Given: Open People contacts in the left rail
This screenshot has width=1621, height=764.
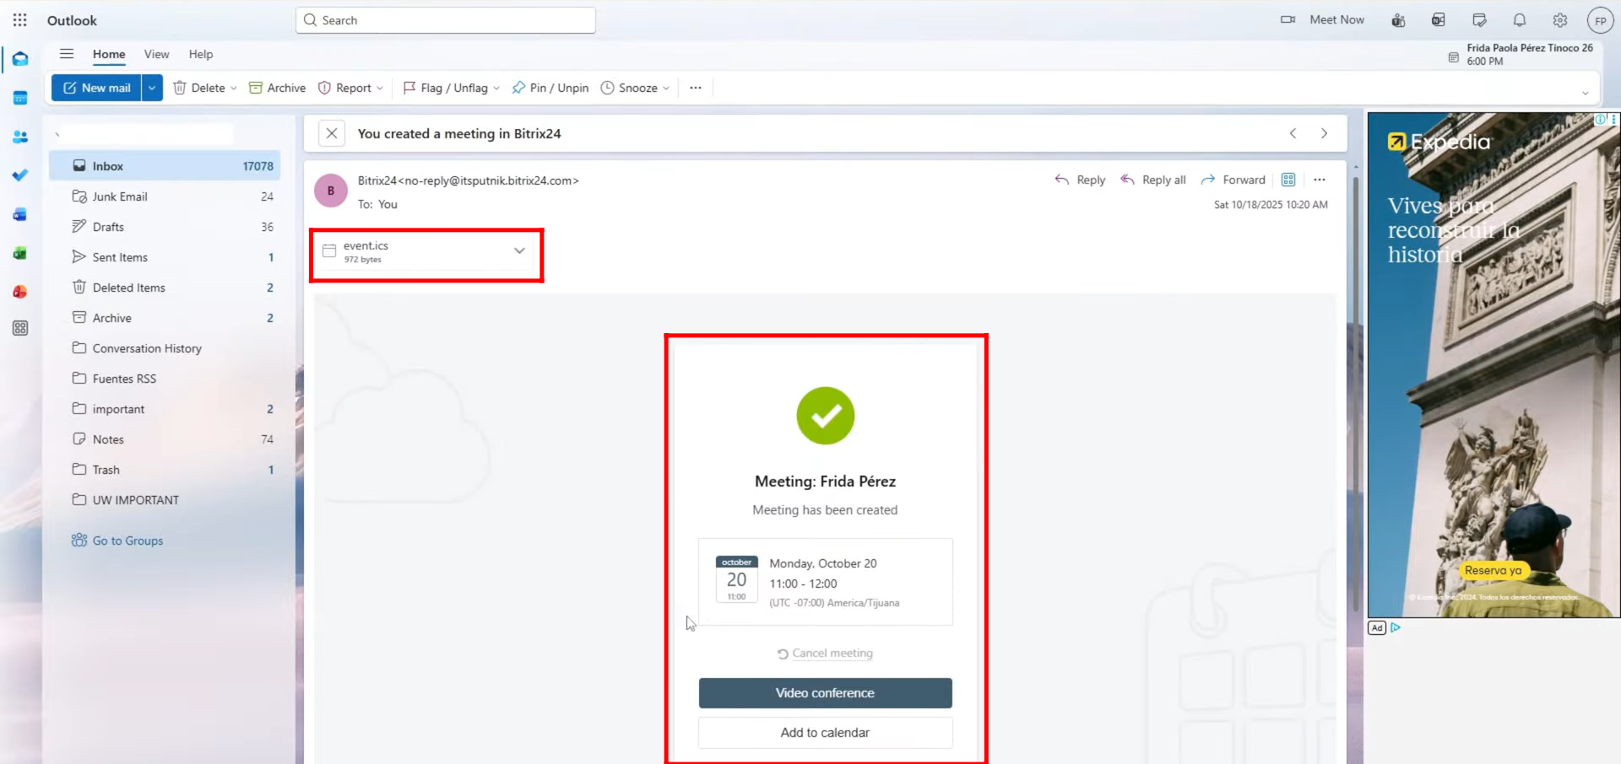Looking at the screenshot, I should point(20,137).
